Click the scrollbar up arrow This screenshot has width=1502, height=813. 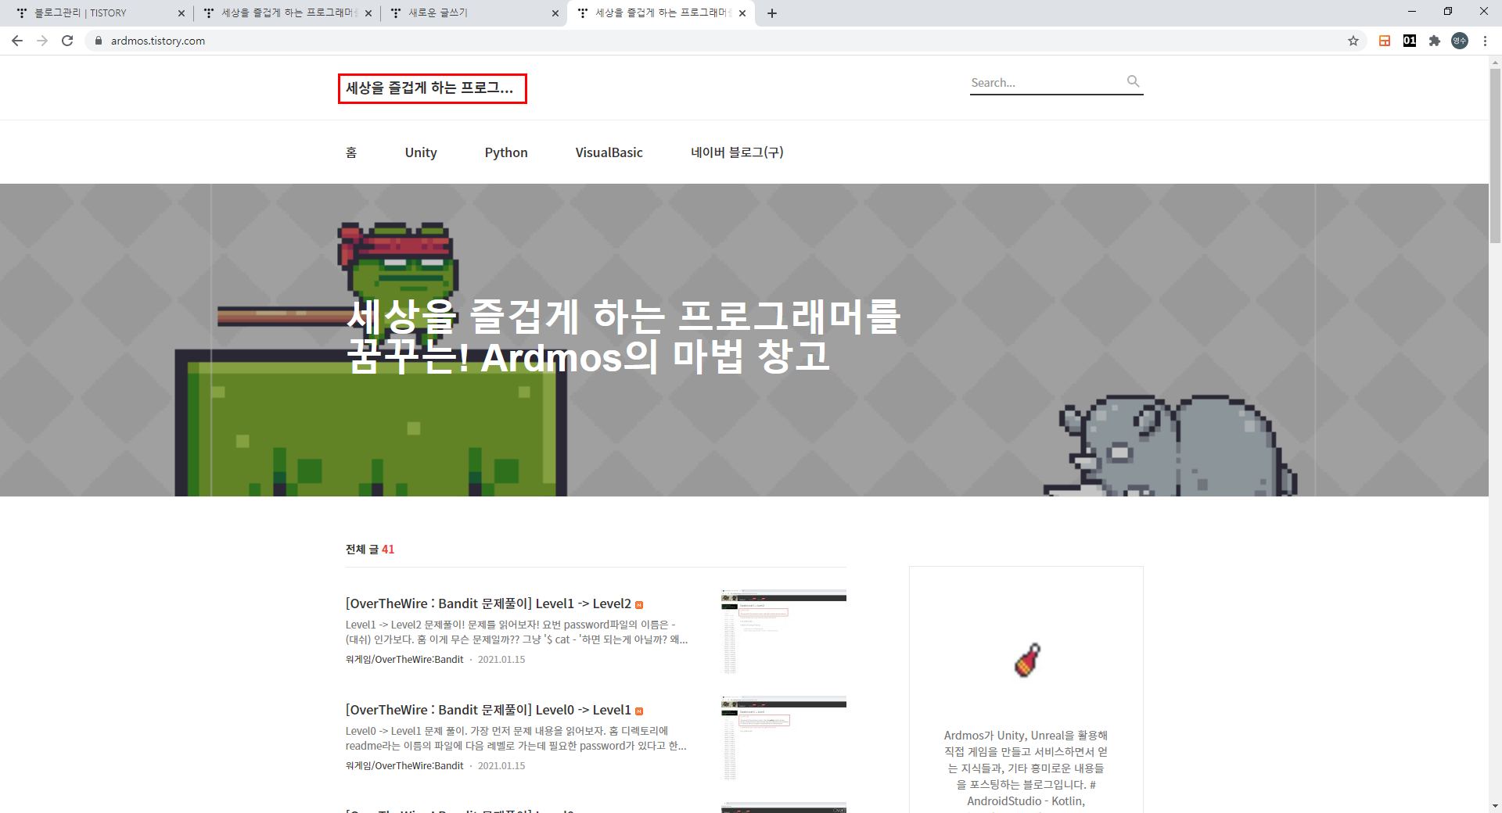pyautogui.click(x=1495, y=62)
